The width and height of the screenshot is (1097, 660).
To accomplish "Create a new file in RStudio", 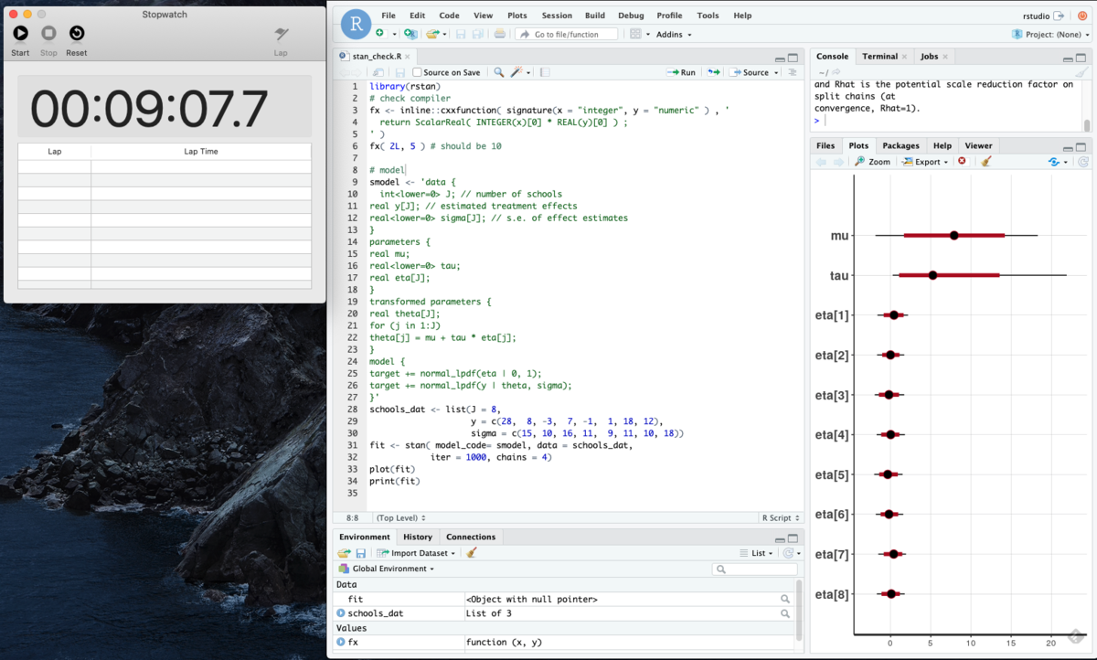I will pos(379,34).
